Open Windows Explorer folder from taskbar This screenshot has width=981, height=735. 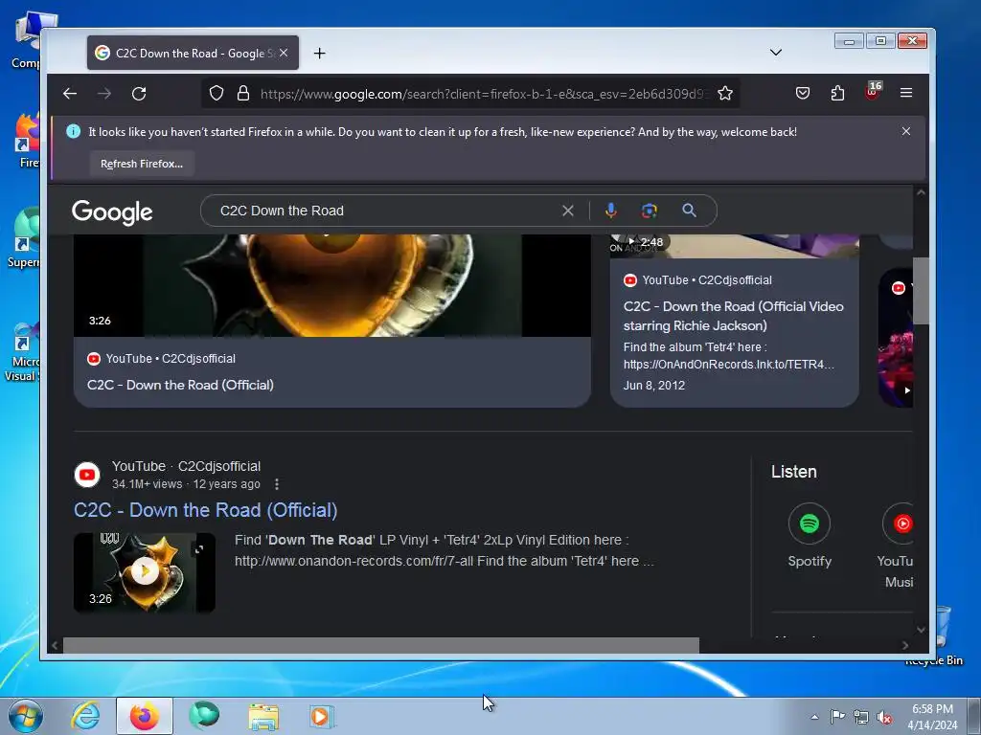263,716
